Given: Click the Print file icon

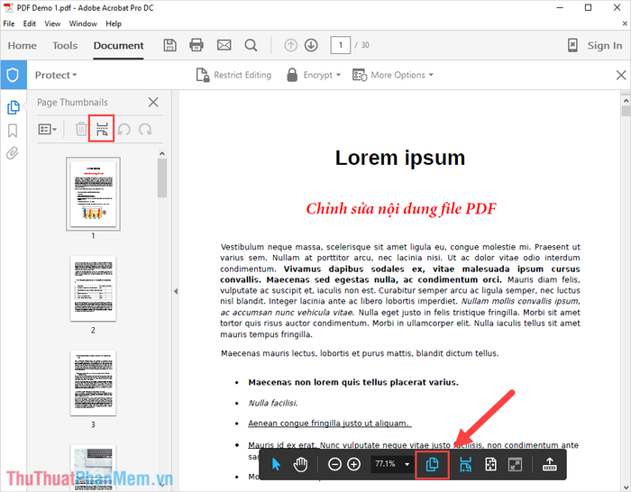Looking at the screenshot, I should 197,45.
